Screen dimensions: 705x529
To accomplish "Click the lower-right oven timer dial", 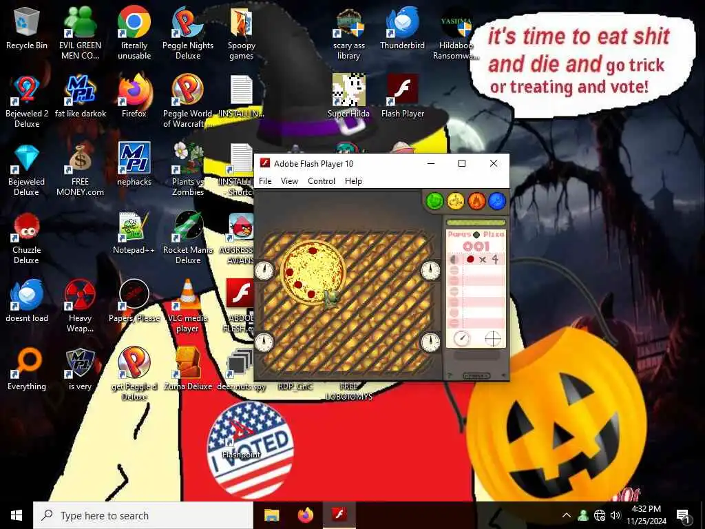I will (430, 342).
